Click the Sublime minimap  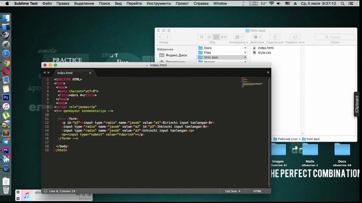click(253, 82)
